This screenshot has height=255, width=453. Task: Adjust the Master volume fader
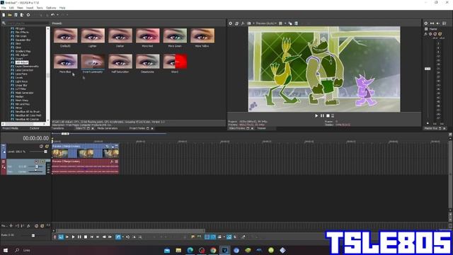click(x=428, y=69)
